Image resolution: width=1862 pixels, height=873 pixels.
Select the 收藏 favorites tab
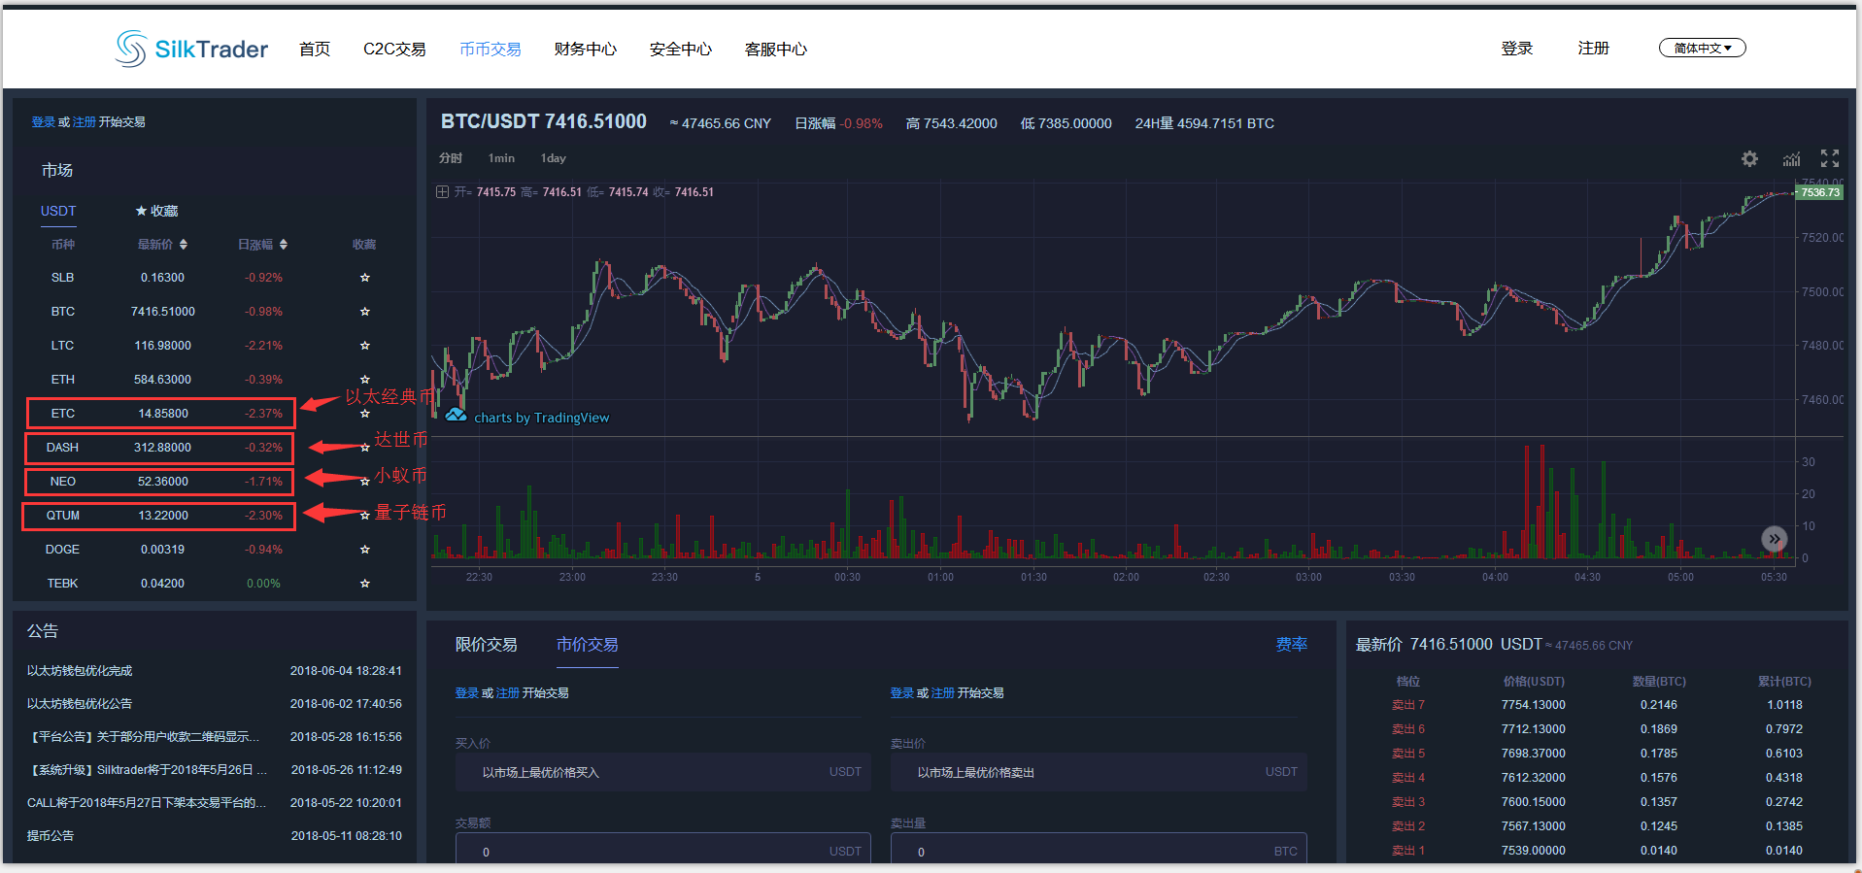point(156,211)
